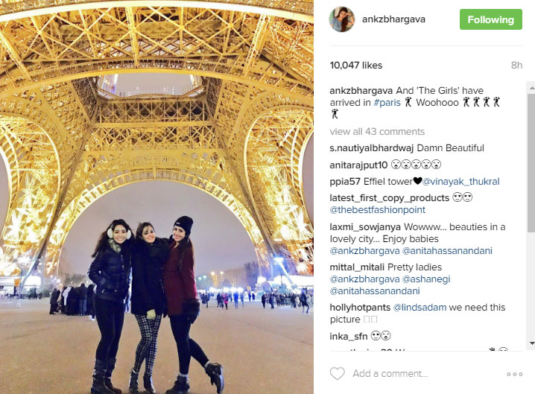This screenshot has height=394, width=535.
Task: Open @vinayak_thukral mention link
Action: [x=461, y=182]
